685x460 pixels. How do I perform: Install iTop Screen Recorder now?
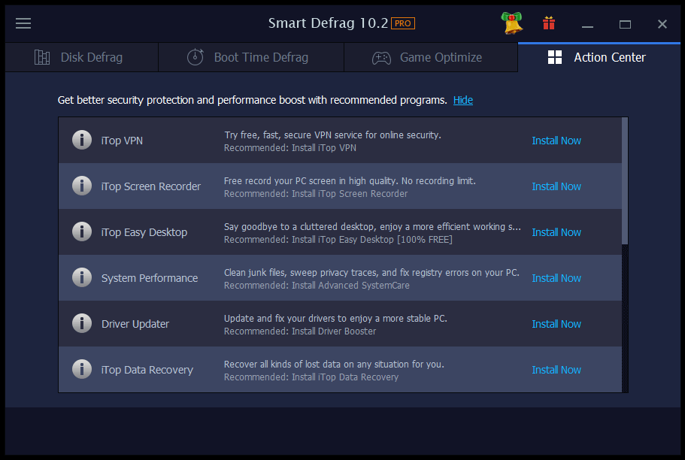[x=556, y=186]
